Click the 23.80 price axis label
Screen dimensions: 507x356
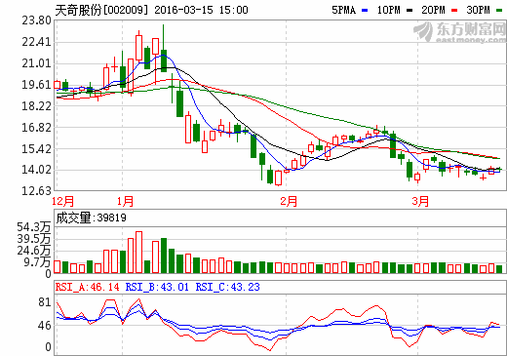tap(36, 20)
